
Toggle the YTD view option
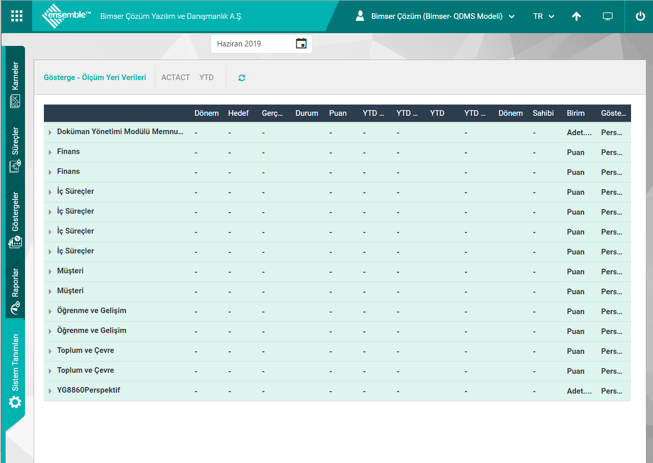click(x=207, y=78)
